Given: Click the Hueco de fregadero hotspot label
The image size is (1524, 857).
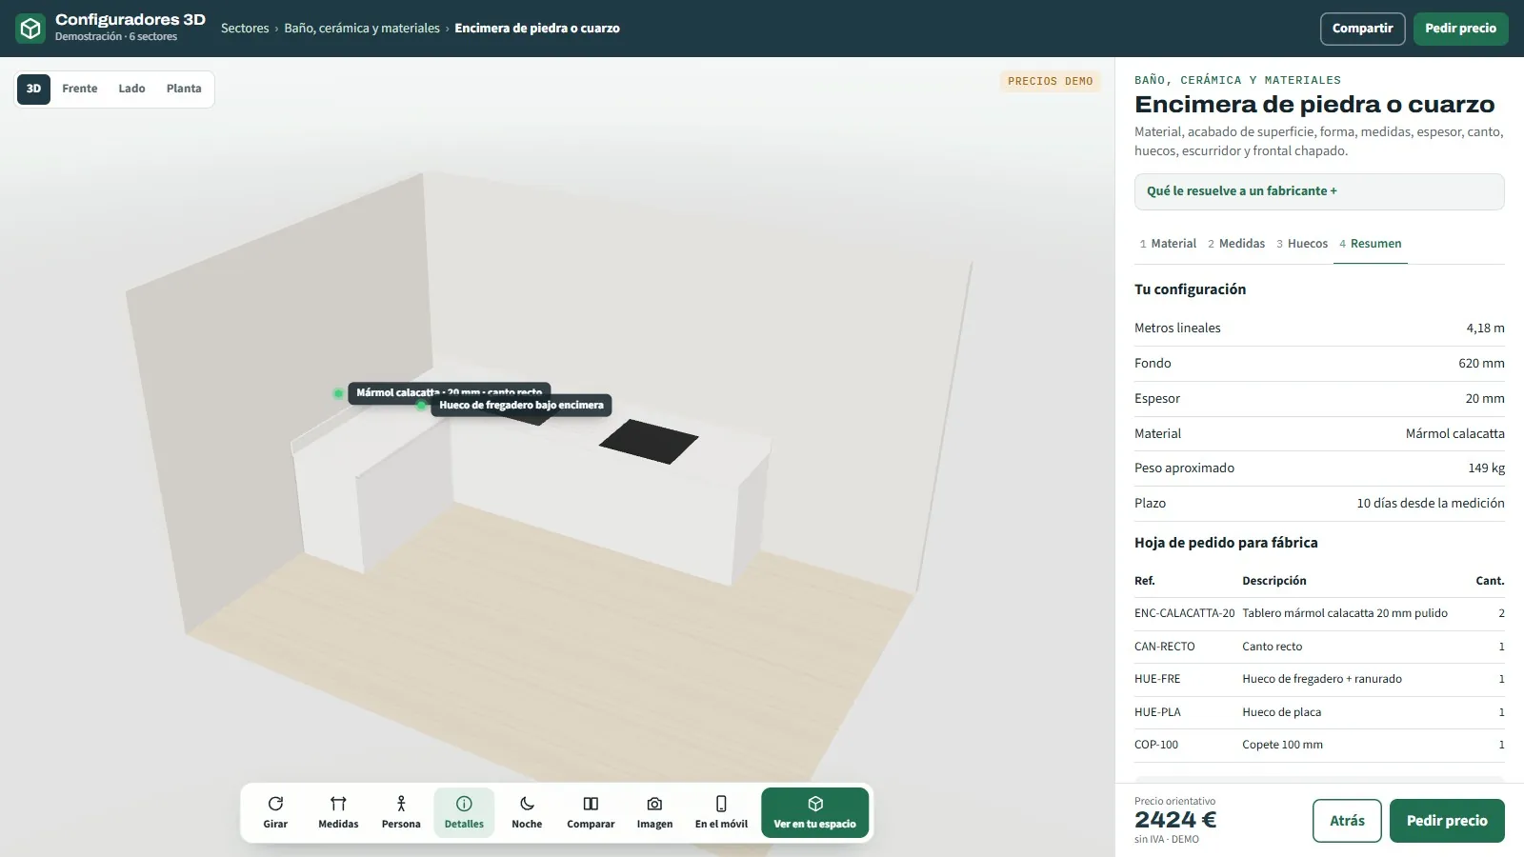Looking at the screenshot, I should coord(521,406).
